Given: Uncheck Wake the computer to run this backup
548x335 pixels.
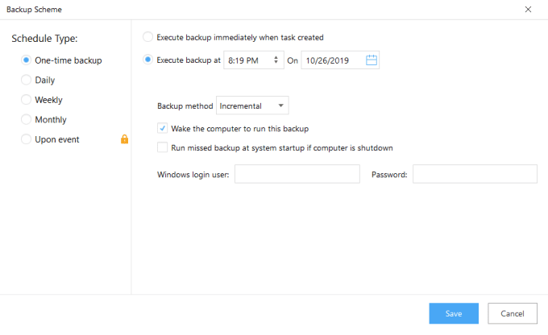Looking at the screenshot, I should 162,128.
